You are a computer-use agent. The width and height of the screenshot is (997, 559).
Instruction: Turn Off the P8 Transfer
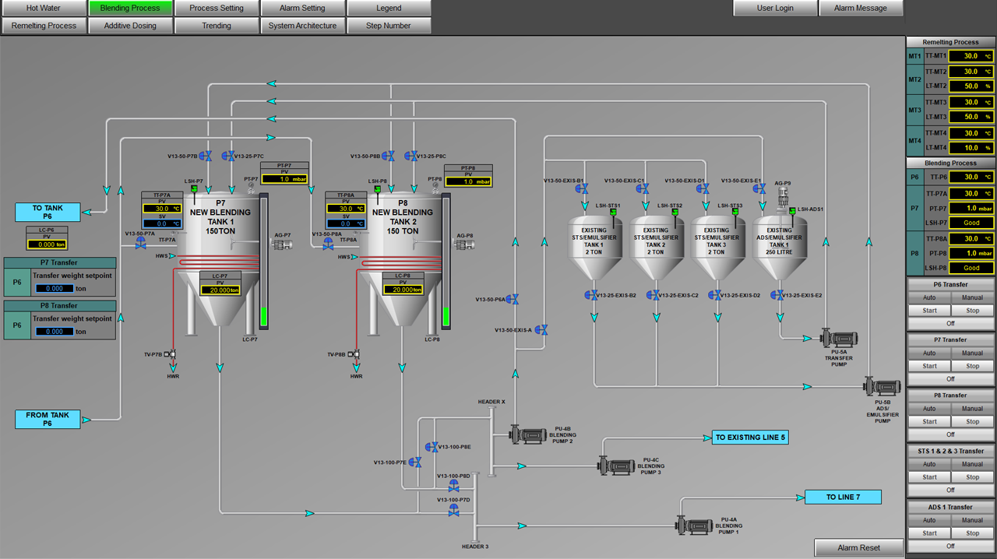pos(950,434)
